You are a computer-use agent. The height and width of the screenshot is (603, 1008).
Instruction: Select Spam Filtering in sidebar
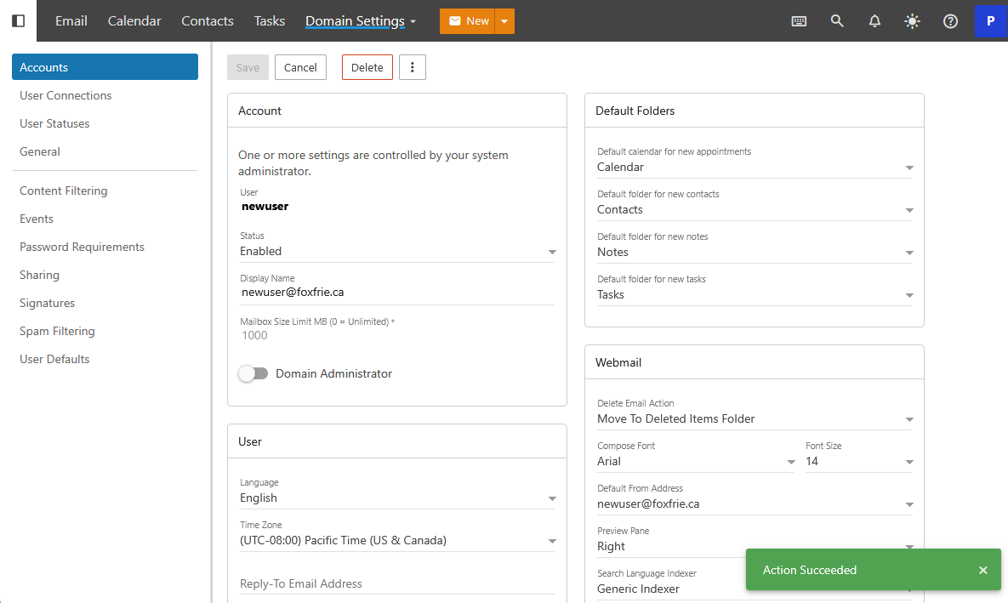[x=57, y=331]
